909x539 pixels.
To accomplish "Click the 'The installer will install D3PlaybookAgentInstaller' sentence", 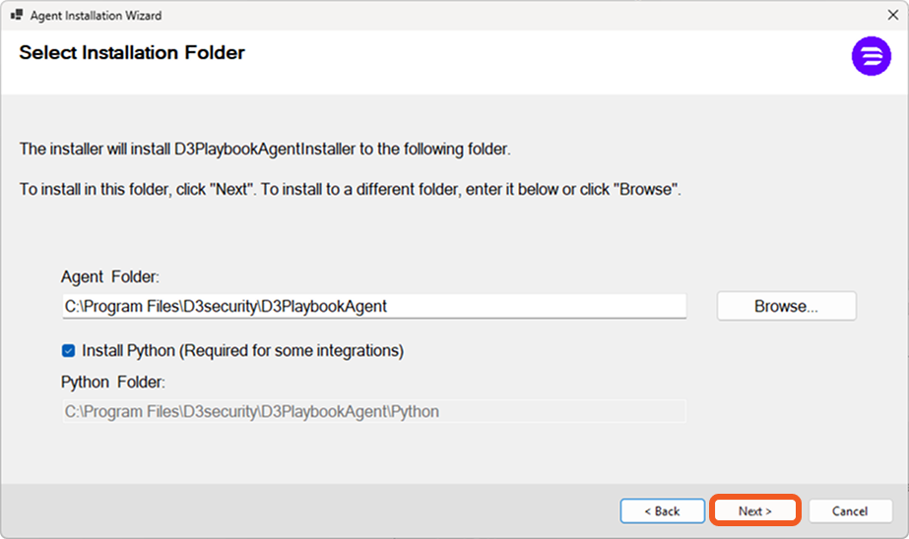I will (265, 150).
